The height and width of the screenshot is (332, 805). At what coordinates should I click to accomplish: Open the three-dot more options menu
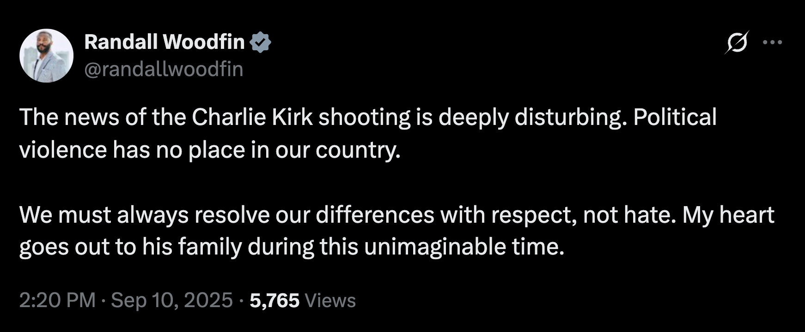point(772,42)
